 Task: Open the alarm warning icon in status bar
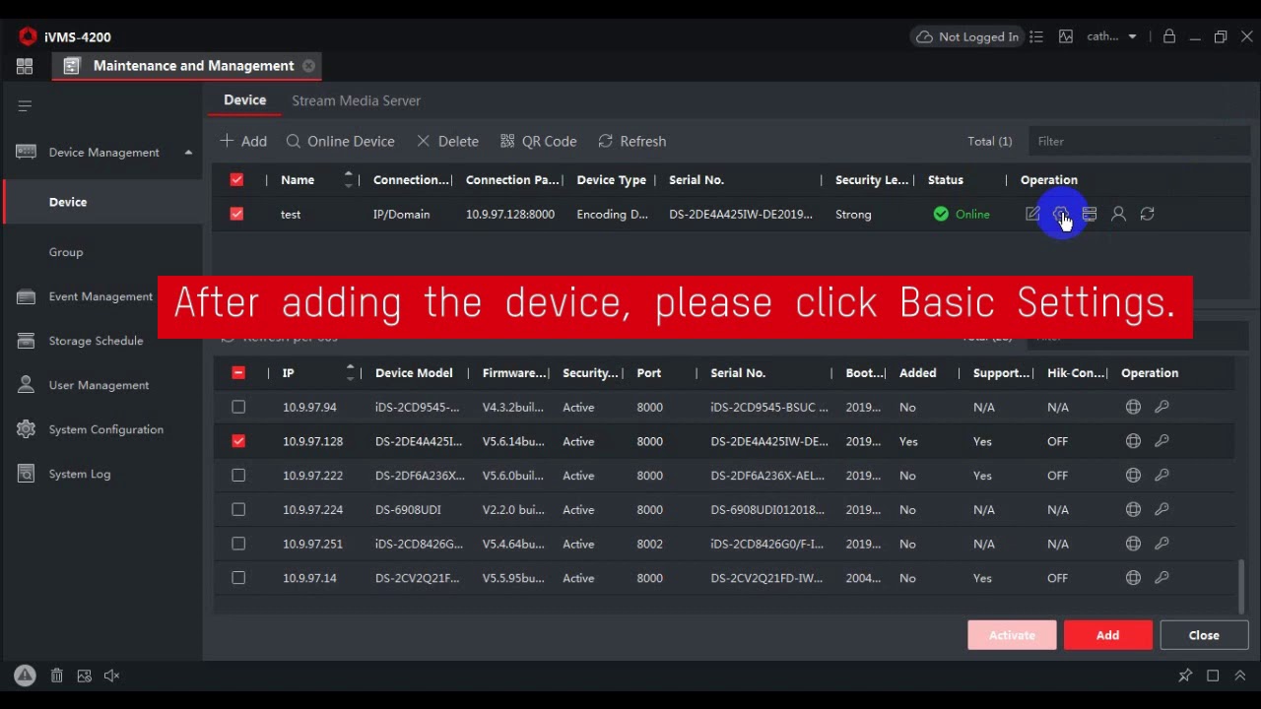pos(25,676)
